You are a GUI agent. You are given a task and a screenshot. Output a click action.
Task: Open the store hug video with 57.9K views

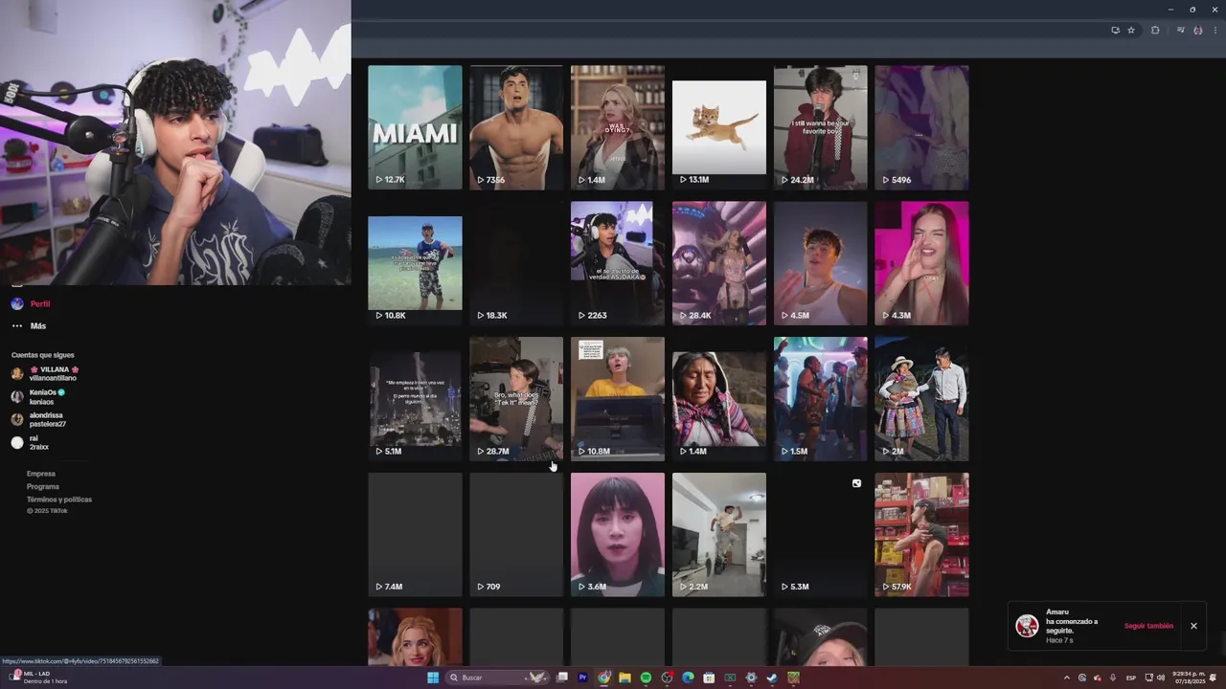[921, 535]
